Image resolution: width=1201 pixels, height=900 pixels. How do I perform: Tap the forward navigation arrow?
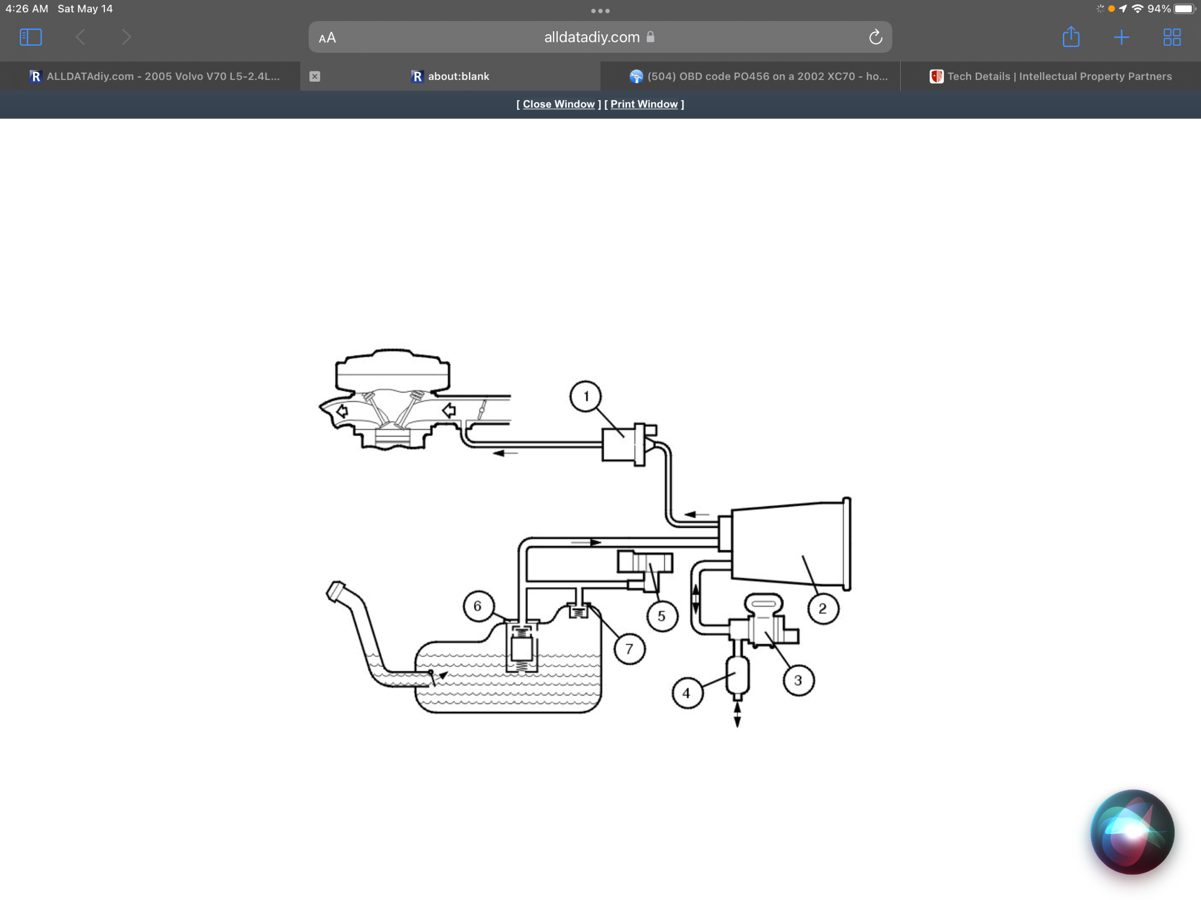pos(126,37)
